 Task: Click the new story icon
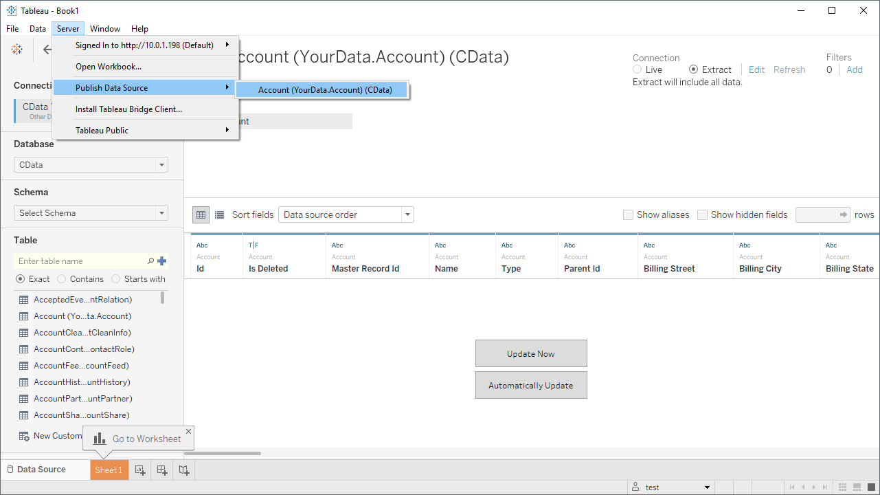[x=184, y=470]
